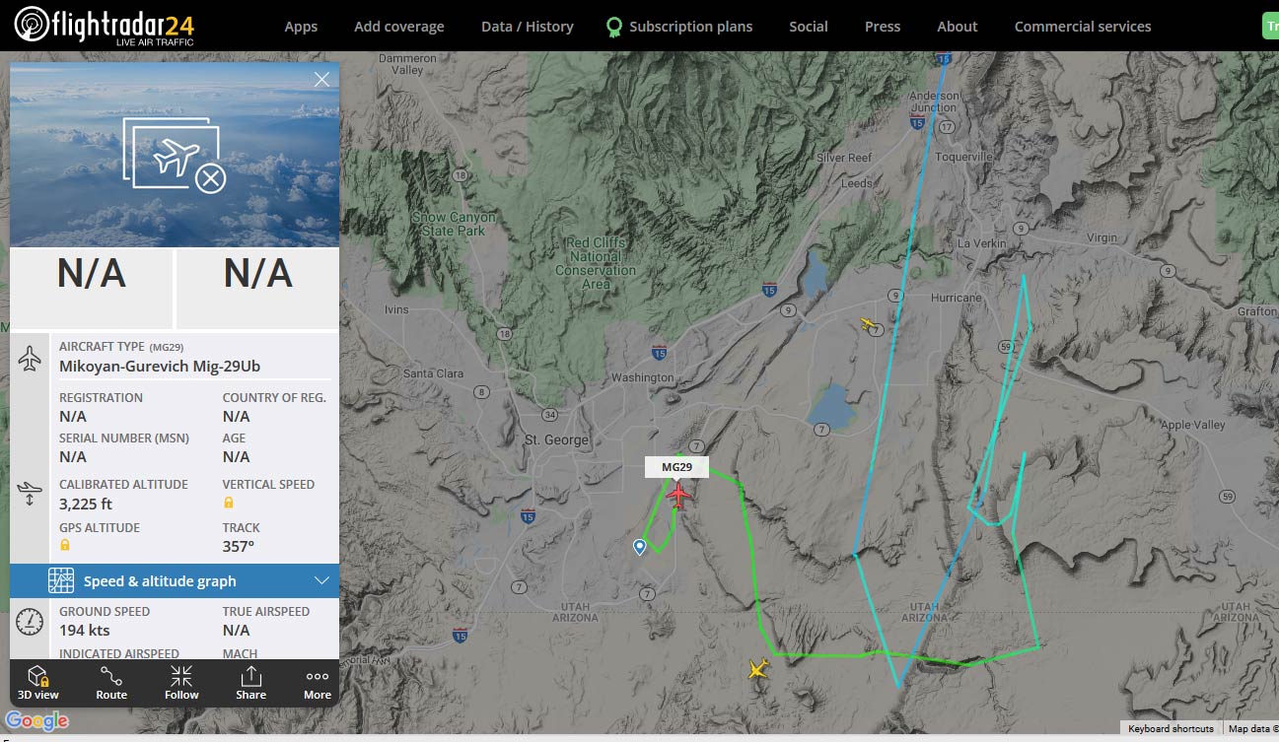This screenshot has height=742, width=1279.
Task: Click the Map data attribution
Action: [x=1252, y=729]
